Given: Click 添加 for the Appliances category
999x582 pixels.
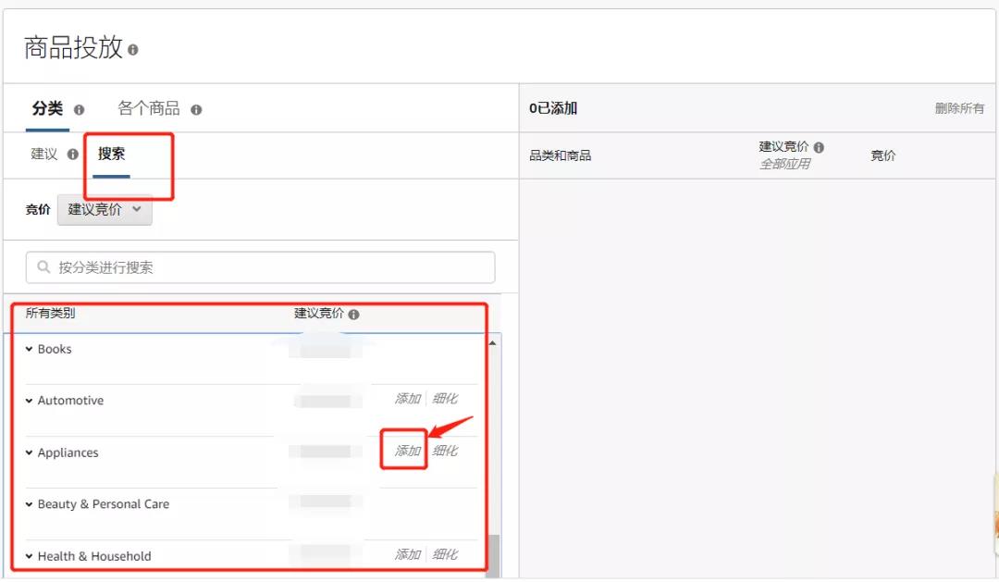Looking at the screenshot, I should coord(407,451).
